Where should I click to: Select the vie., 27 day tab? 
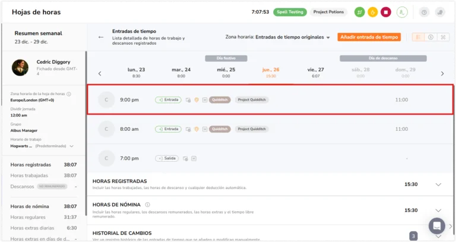(315, 72)
